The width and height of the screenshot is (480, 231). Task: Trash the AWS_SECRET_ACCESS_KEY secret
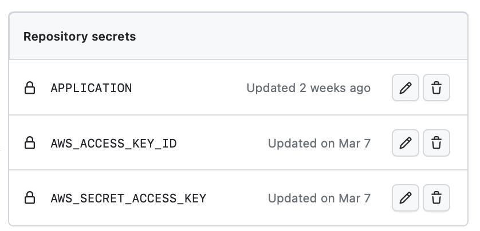[x=436, y=198]
